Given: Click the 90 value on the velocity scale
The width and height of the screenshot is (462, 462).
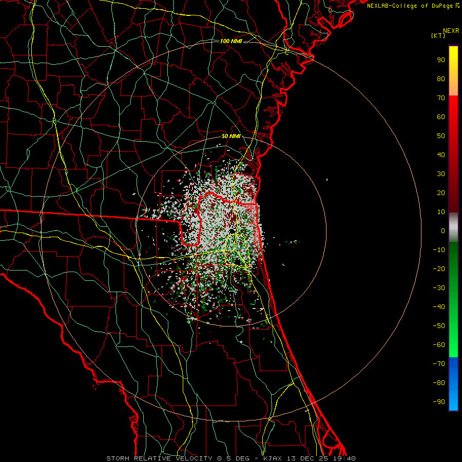Looking at the screenshot, I should [441, 60].
